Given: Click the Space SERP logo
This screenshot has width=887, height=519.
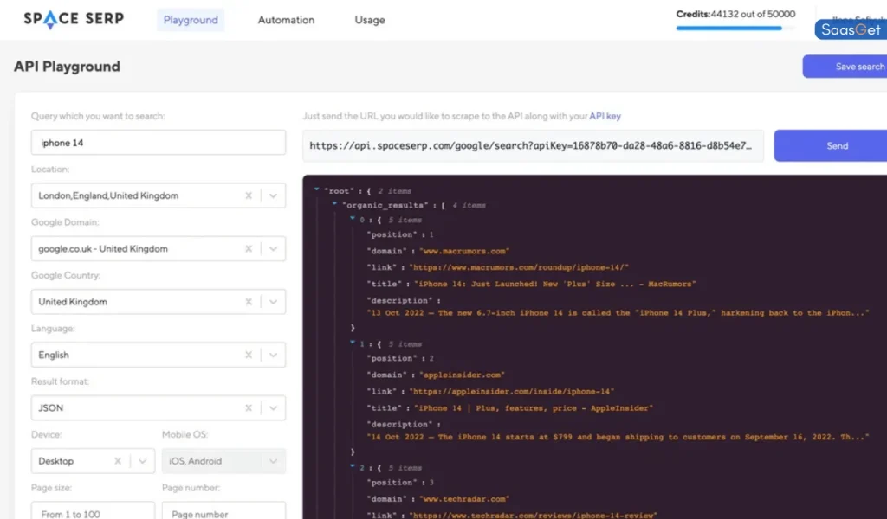Looking at the screenshot, I should coord(74,19).
